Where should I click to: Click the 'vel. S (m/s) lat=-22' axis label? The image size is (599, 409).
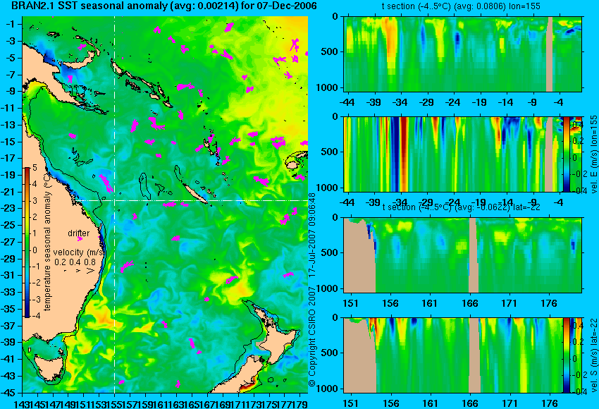point(593,355)
